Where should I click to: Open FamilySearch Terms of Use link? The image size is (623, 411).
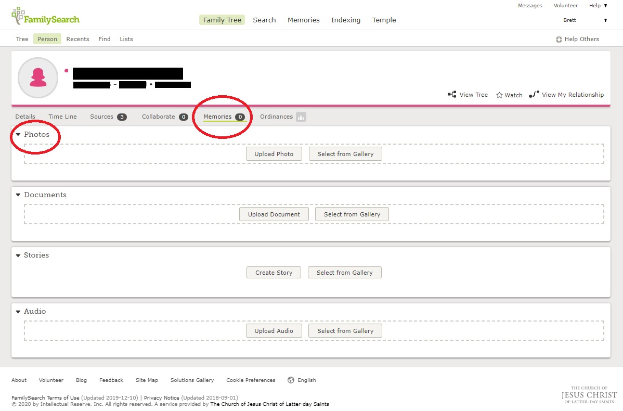pyautogui.click(x=45, y=397)
